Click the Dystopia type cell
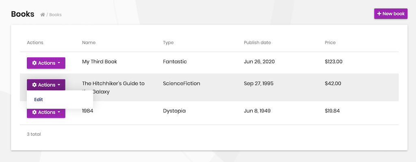The height and width of the screenshot is (162, 416). point(174,111)
